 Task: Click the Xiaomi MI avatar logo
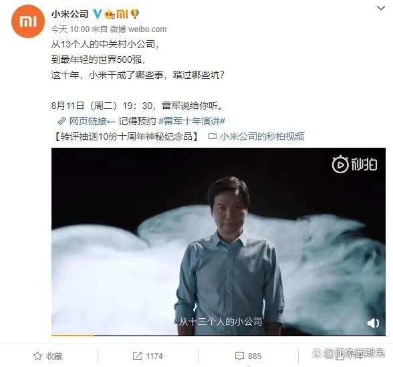pyautogui.click(x=28, y=21)
